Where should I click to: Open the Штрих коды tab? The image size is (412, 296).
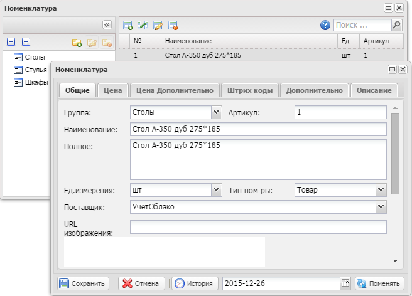[250, 90]
